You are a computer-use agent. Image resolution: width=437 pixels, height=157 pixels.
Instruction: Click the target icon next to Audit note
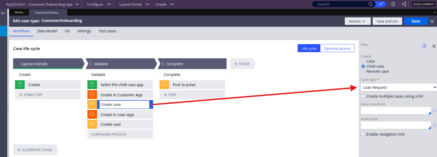[434, 125]
